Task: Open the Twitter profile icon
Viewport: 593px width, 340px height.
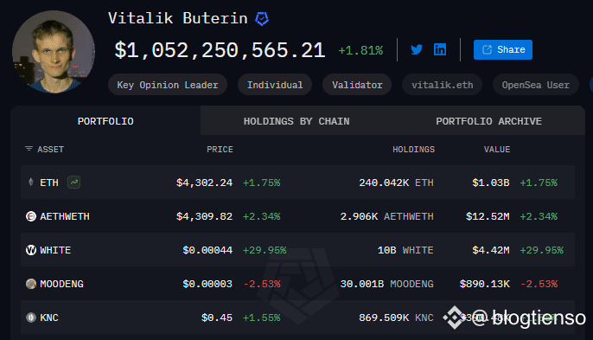Action: [x=417, y=49]
